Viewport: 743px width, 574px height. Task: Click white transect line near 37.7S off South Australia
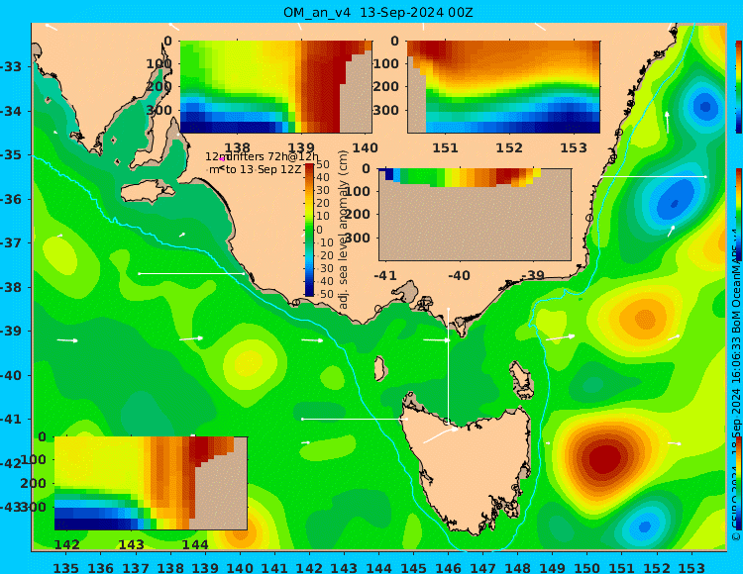coord(191,273)
